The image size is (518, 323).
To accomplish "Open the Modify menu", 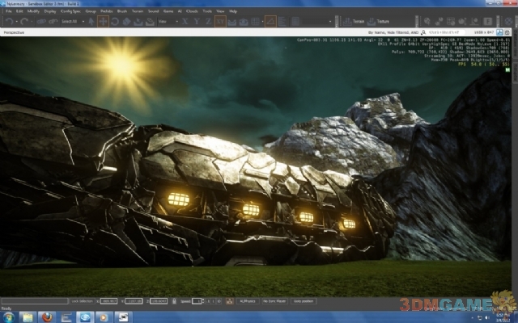I will point(33,11).
